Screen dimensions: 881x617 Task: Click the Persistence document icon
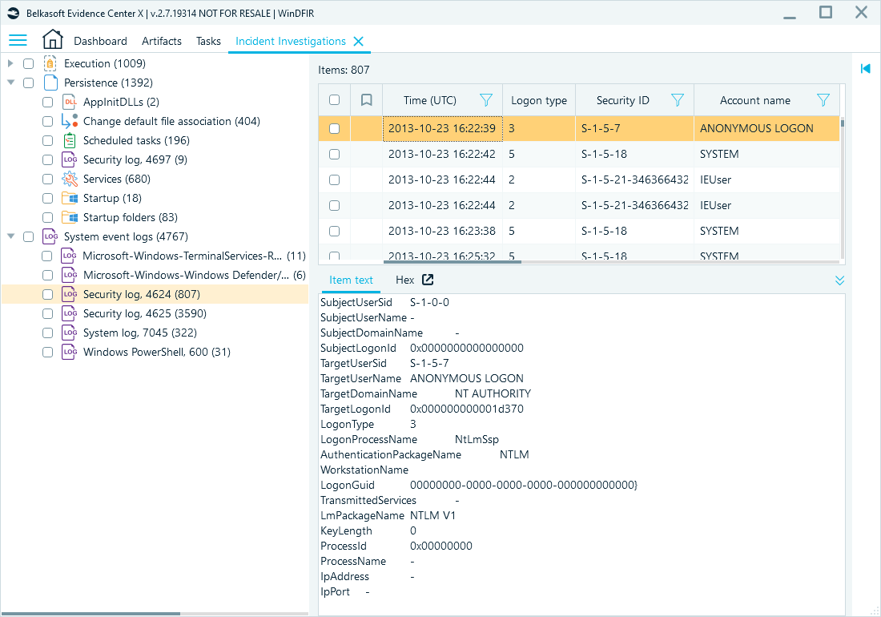(50, 83)
